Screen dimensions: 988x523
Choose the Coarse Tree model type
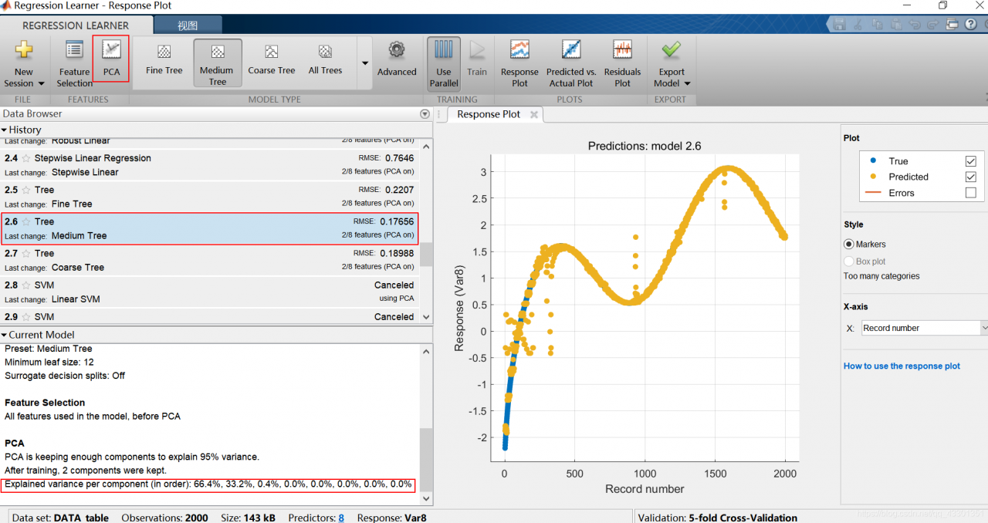coord(272,60)
